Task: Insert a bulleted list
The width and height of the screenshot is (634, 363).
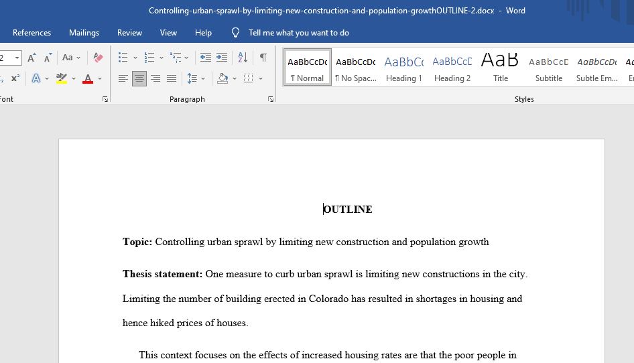Action: 123,58
